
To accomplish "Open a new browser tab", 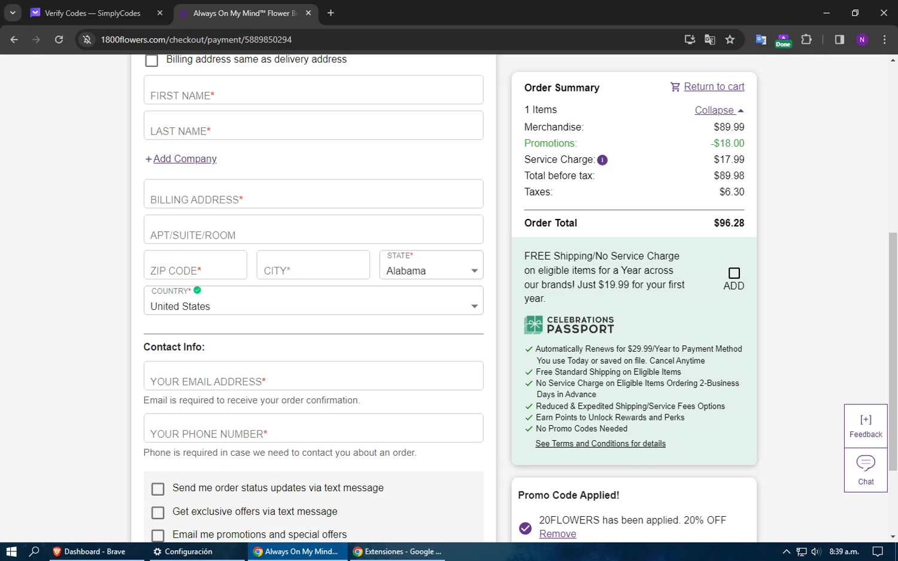I will tap(330, 13).
